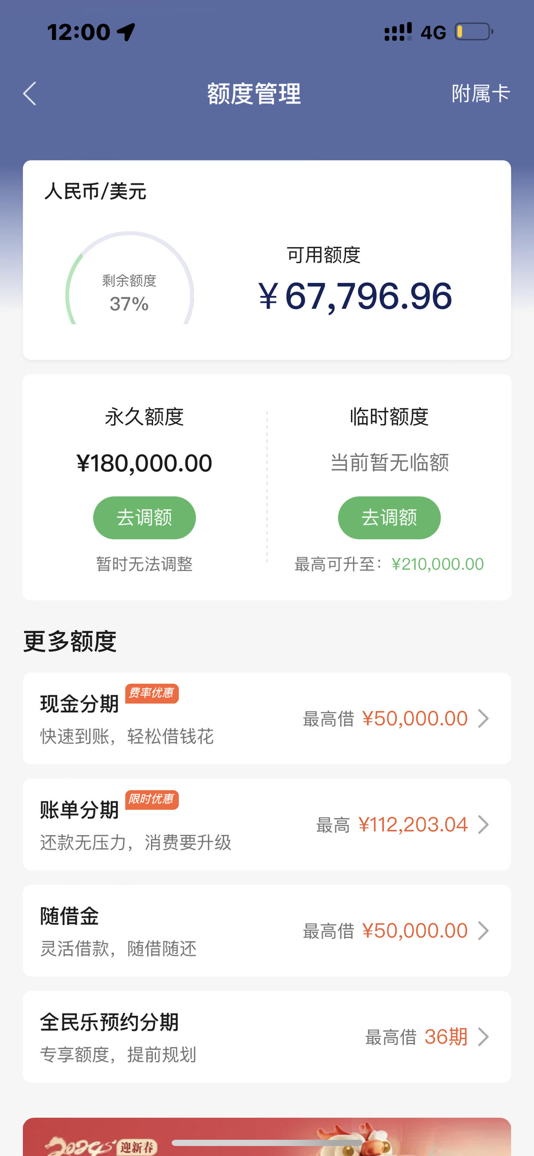Tap the ¥210,000.00 maximum limit text

[438, 564]
